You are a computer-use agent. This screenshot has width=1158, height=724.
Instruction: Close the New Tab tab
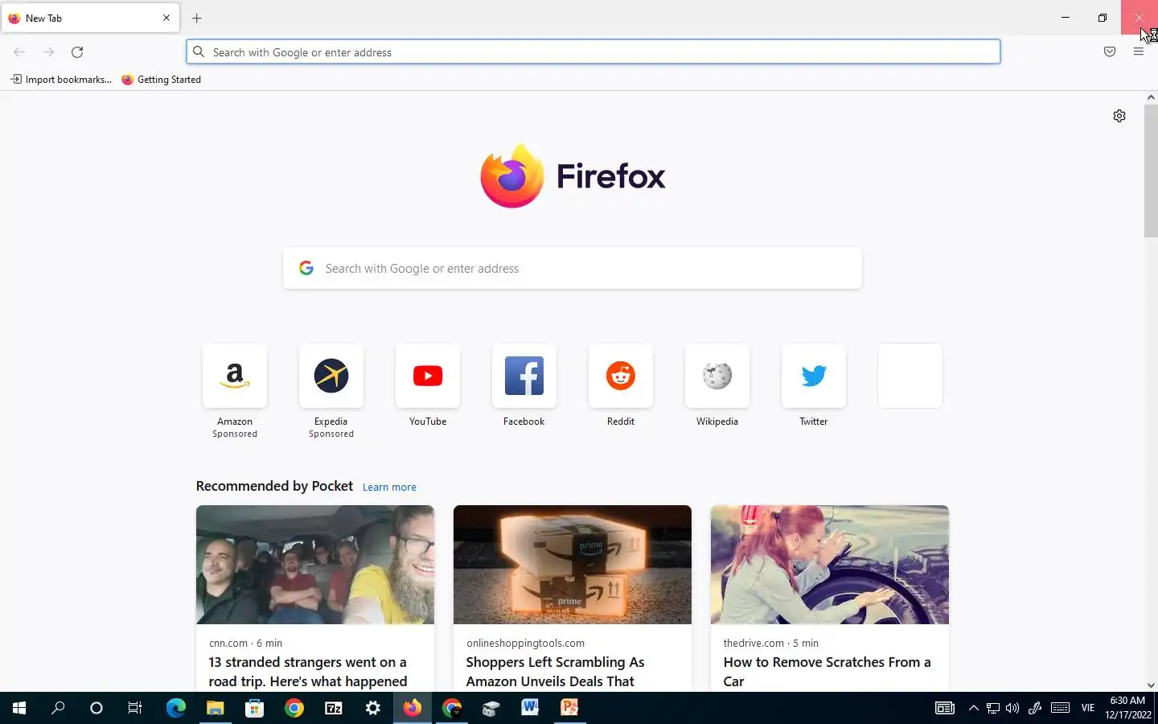(166, 18)
